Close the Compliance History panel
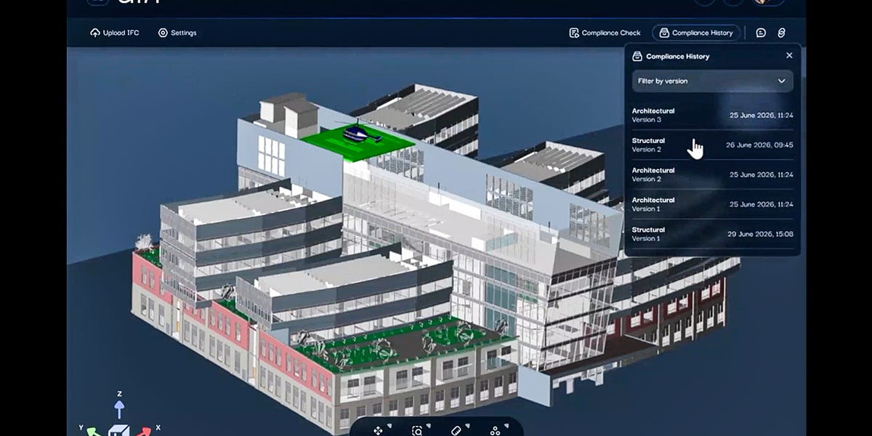 (x=789, y=55)
